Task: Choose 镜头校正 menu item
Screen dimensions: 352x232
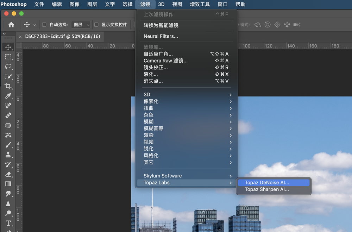Action: 187,67
